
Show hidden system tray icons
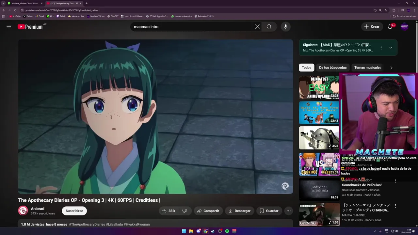point(375,231)
